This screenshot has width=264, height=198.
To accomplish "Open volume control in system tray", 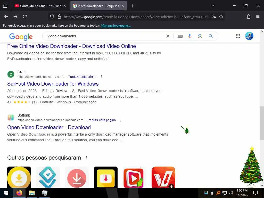I will pos(231,193).
